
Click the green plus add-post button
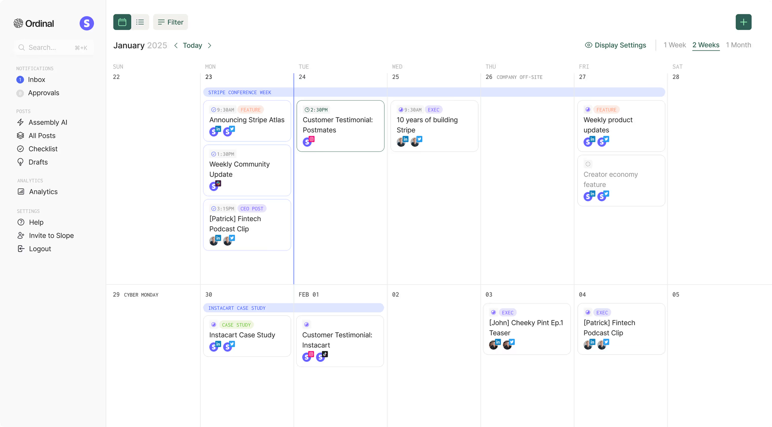(743, 22)
